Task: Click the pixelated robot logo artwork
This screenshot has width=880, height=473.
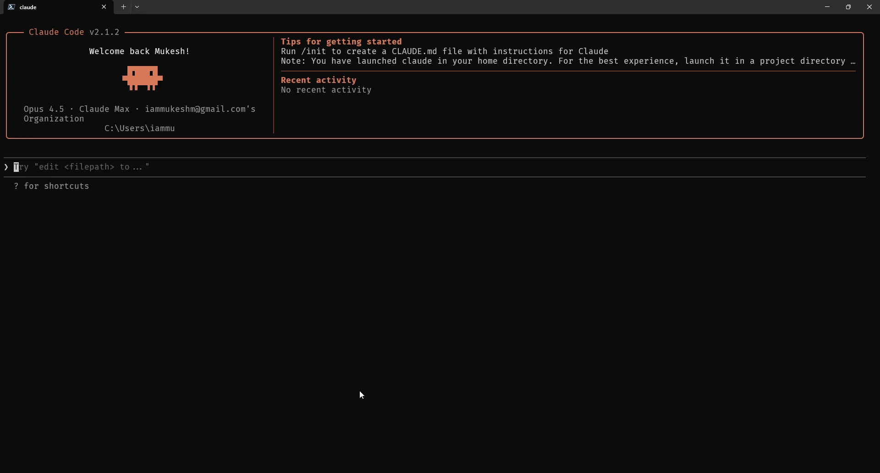Action: (x=142, y=78)
